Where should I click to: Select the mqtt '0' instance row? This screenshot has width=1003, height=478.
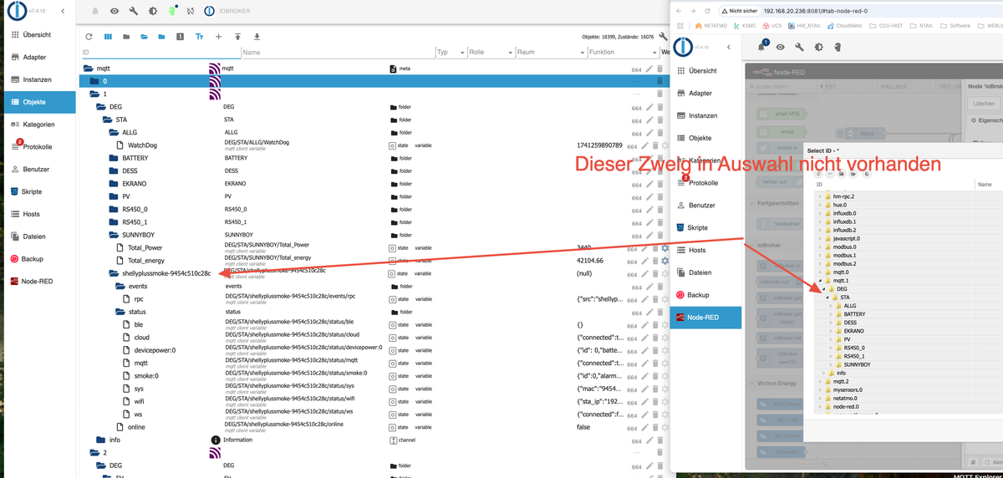(374, 81)
